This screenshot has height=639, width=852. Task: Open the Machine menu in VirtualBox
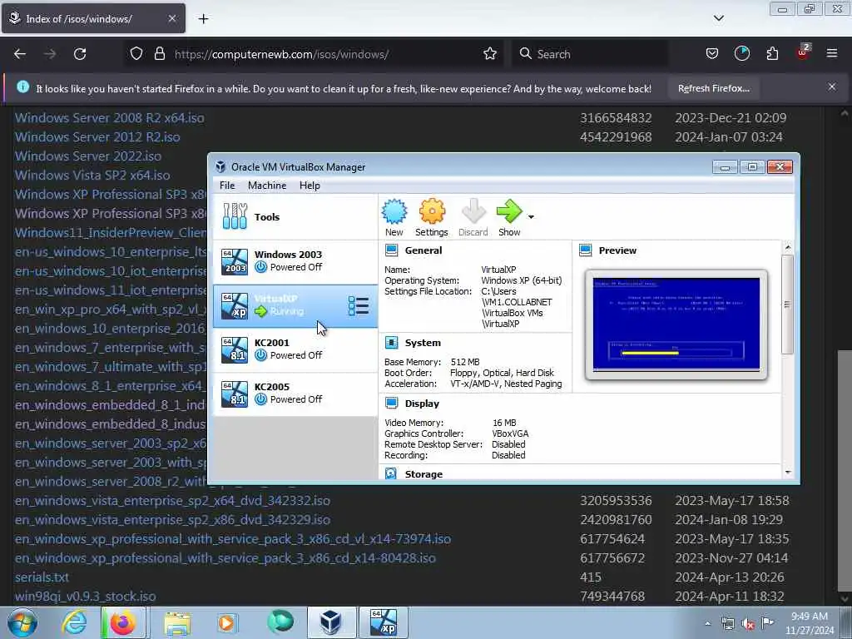(267, 186)
